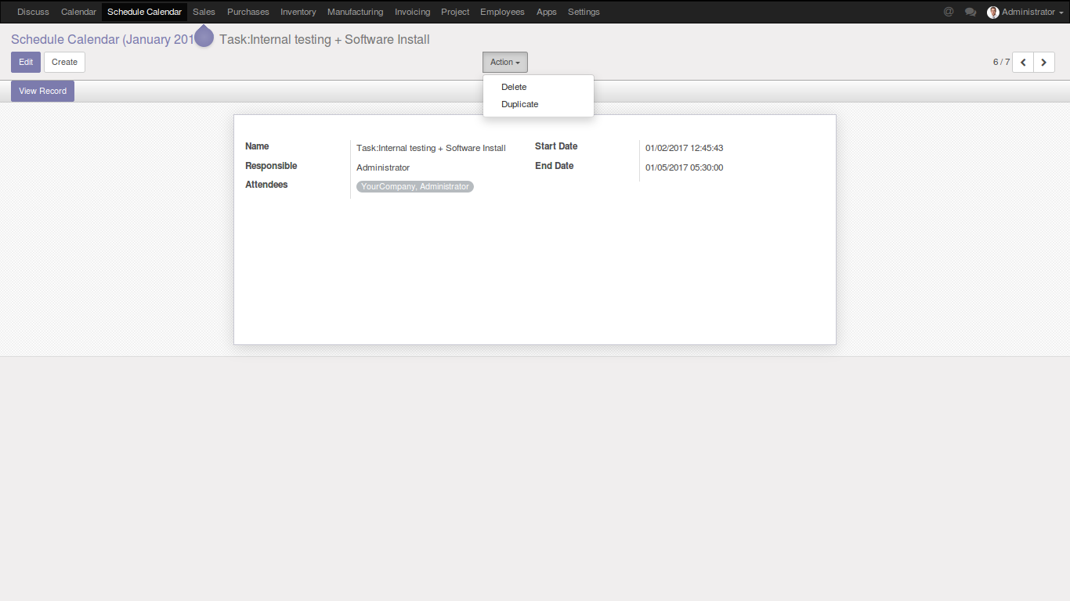Image resolution: width=1070 pixels, height=601 pixels.
Task: Click the Administrator avatar picture
Action: 993,12
